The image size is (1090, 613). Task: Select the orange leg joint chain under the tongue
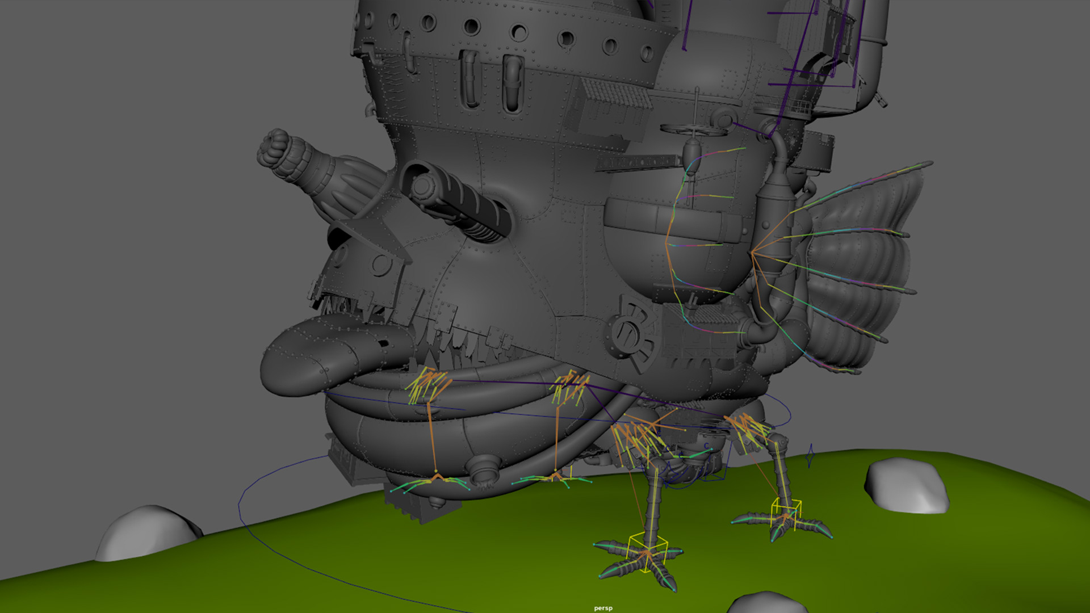[x=432, y=437]
